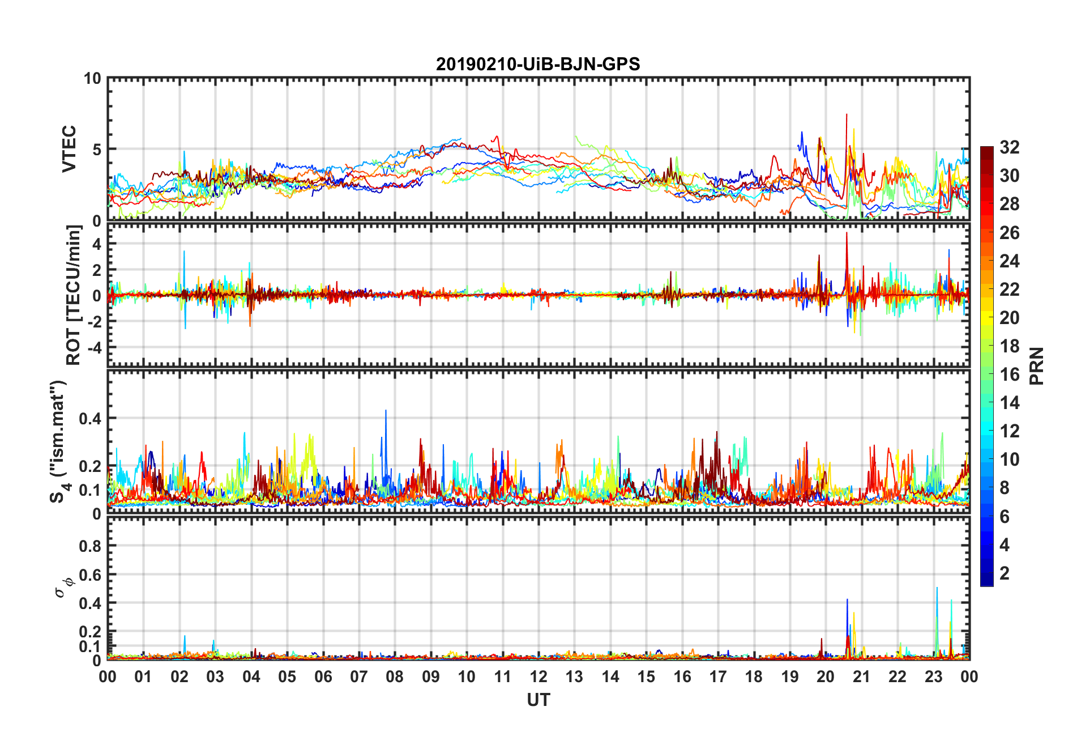Click VTEC axis tick value 10
The image size is (1077, 732).
tap(92, 79)
